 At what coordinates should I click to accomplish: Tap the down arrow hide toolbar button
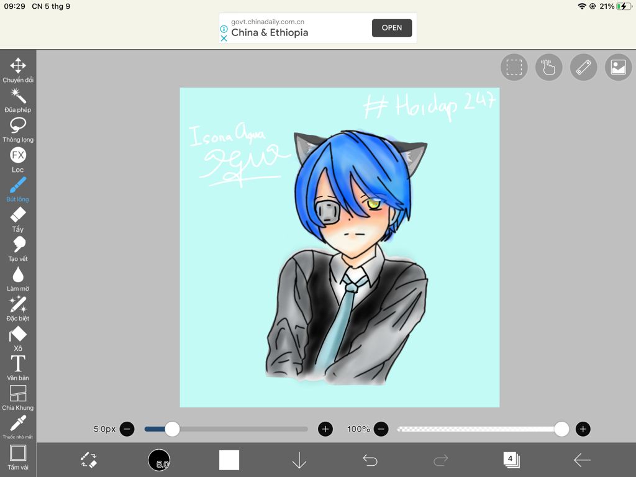[x=299, y=460]
